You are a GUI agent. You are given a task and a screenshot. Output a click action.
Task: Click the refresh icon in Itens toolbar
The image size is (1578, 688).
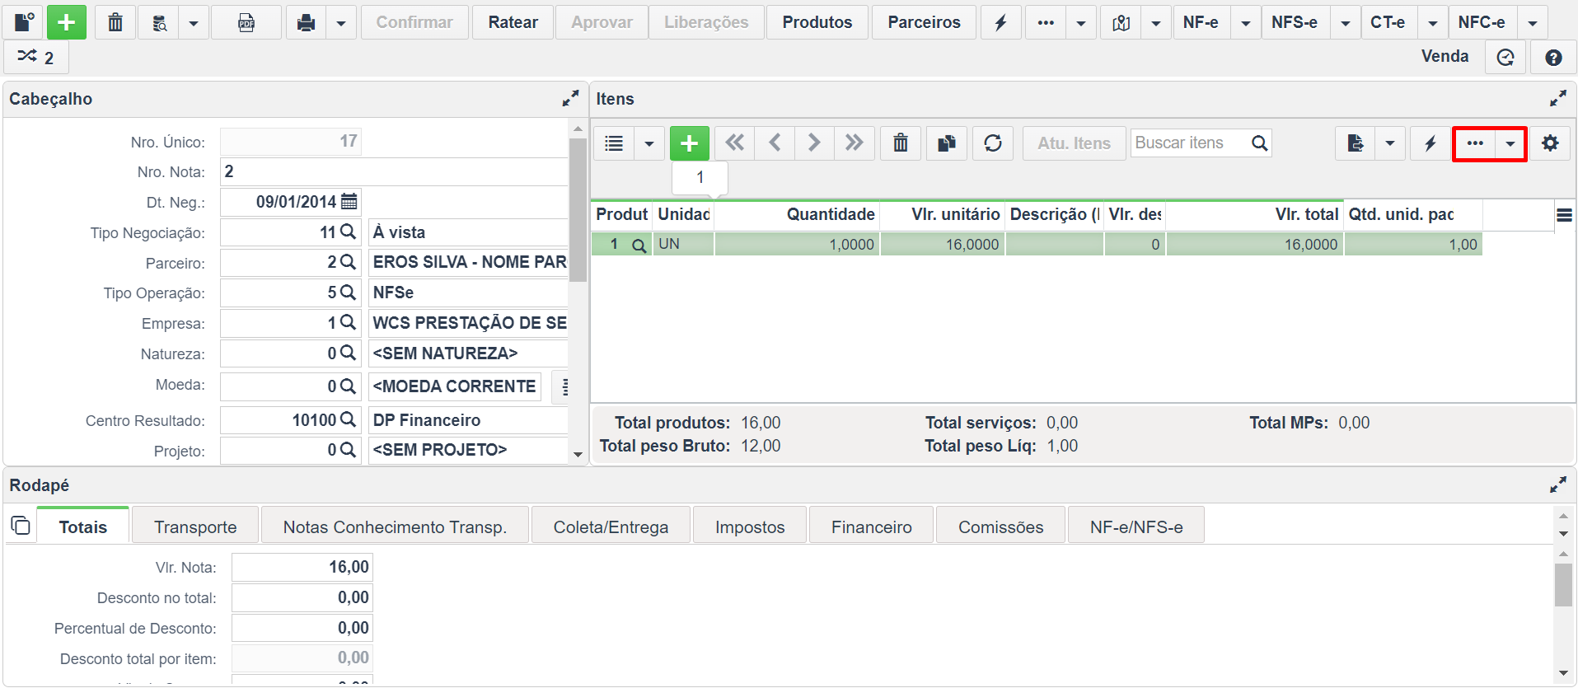pyautogui.click(x=993, y=143)
